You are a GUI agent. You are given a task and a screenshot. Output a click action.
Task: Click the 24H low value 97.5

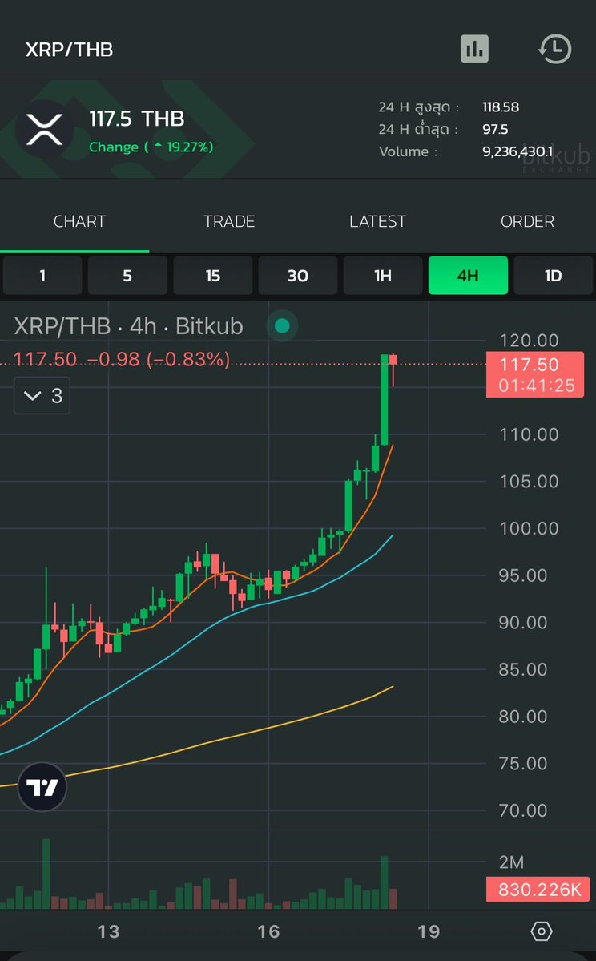[495, 129]
